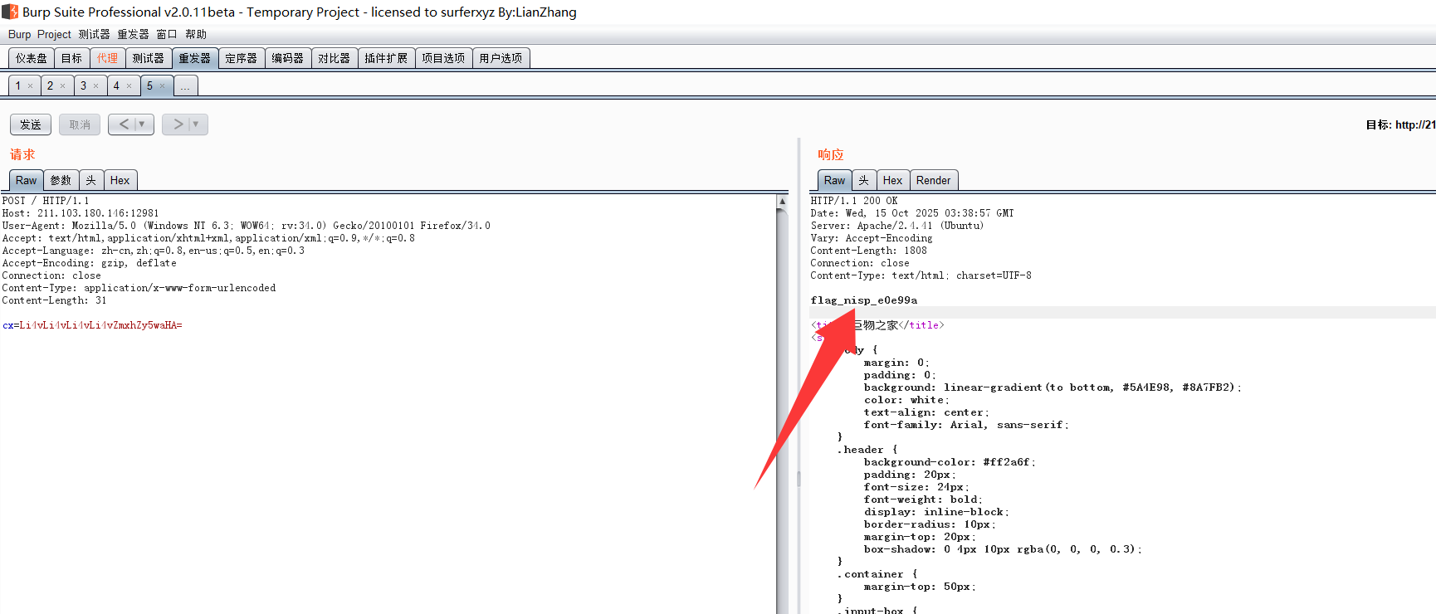Viewport: 1436px width, 614px height.
Task: Click the background linear-gradient CSS line
Action: tap(1053, 387)
